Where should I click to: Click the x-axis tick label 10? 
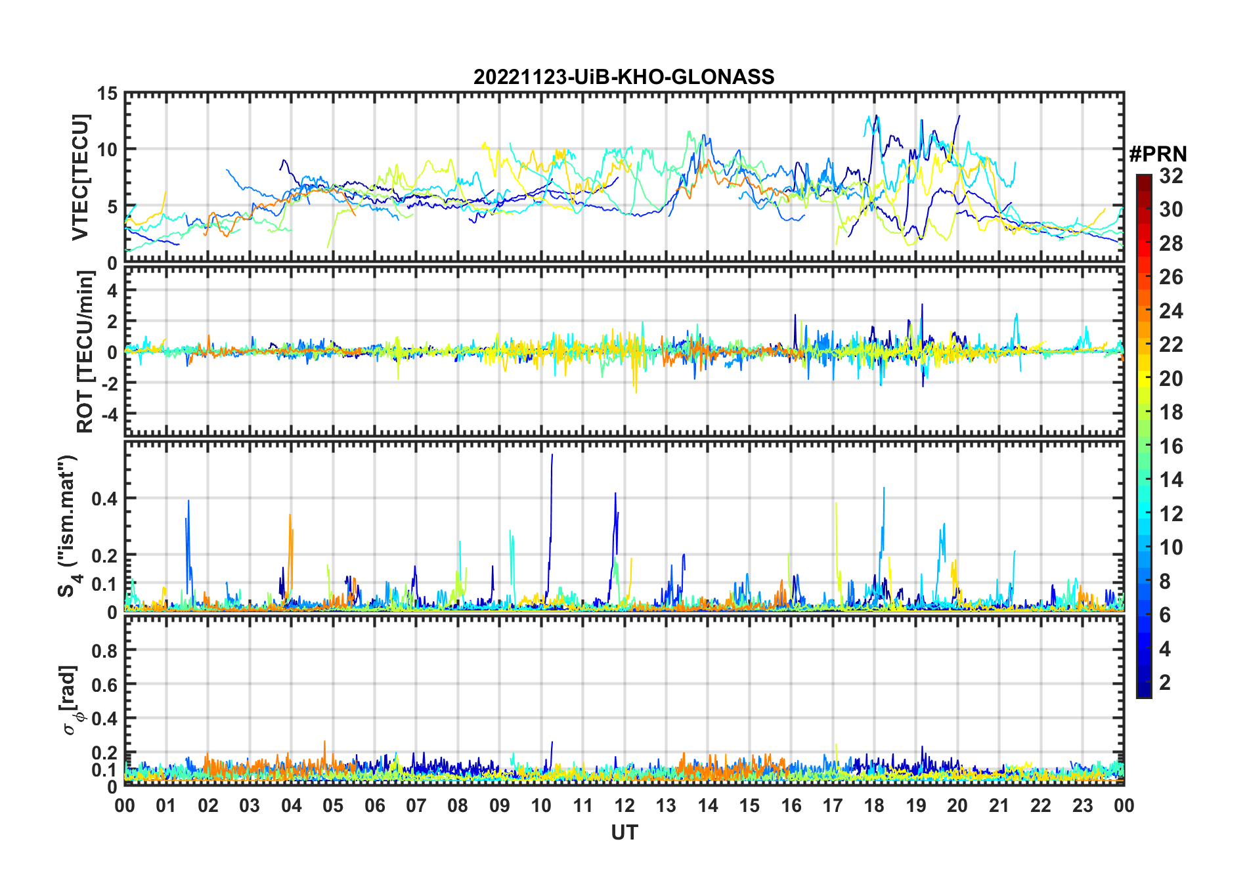(x=541, y=805)
